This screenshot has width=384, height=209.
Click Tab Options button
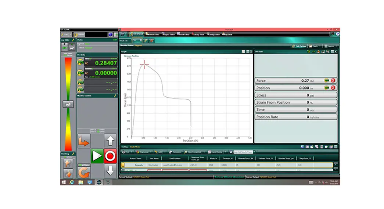299,46
